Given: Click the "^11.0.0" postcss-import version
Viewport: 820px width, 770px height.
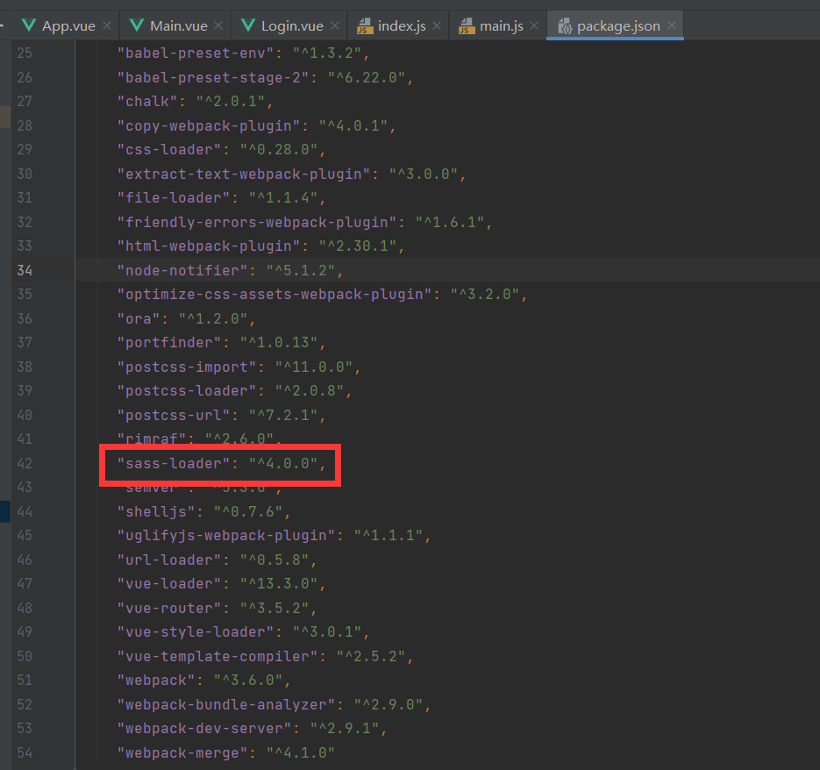Looking at the screenshot, I should coord(314,367).
